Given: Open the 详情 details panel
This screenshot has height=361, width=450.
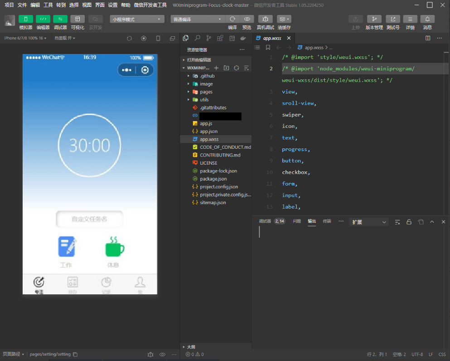Looking at the screenshot, I should click(410, 19).
